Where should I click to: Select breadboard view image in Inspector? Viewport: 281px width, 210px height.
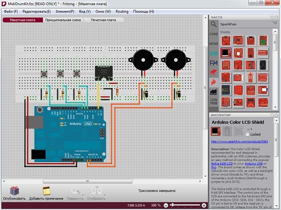tap(216, 131)
